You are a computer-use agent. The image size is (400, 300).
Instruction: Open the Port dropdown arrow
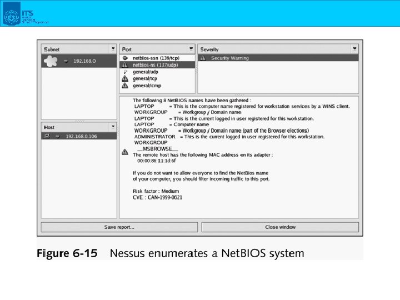[191, 49]
